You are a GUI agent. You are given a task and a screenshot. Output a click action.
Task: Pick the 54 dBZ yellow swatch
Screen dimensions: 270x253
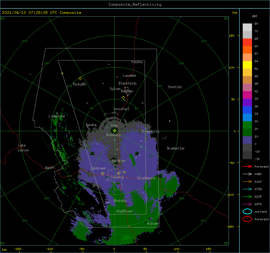pyautogui.click(x=247, y=65)
